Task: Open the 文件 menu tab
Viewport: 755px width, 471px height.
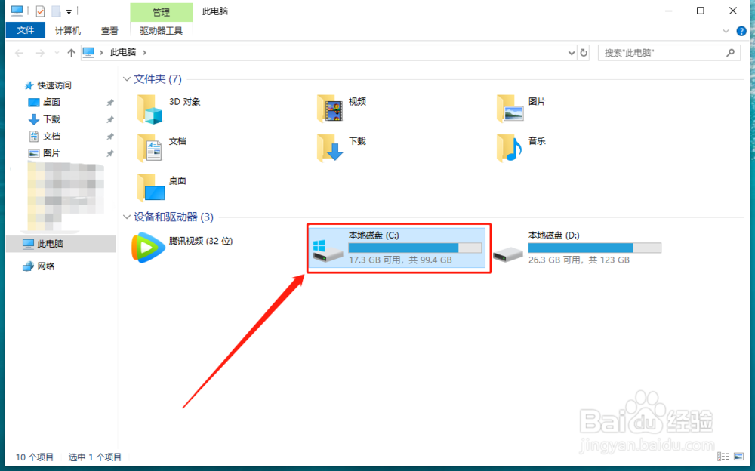Action: [26, 30]
